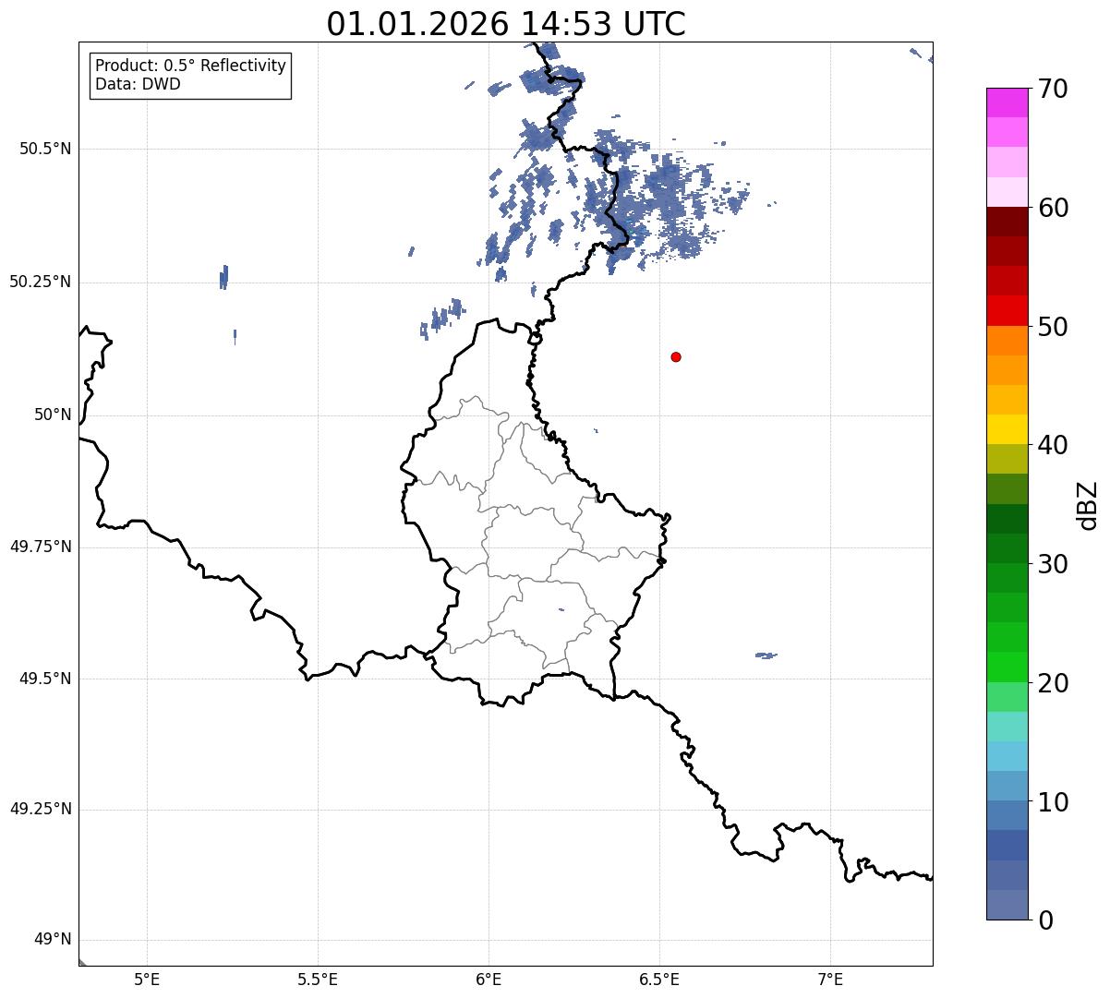Click 'Product: 0.5° Reflectivity' label
This screenshot has width=1110, height=998.
(x=191, y=66)
